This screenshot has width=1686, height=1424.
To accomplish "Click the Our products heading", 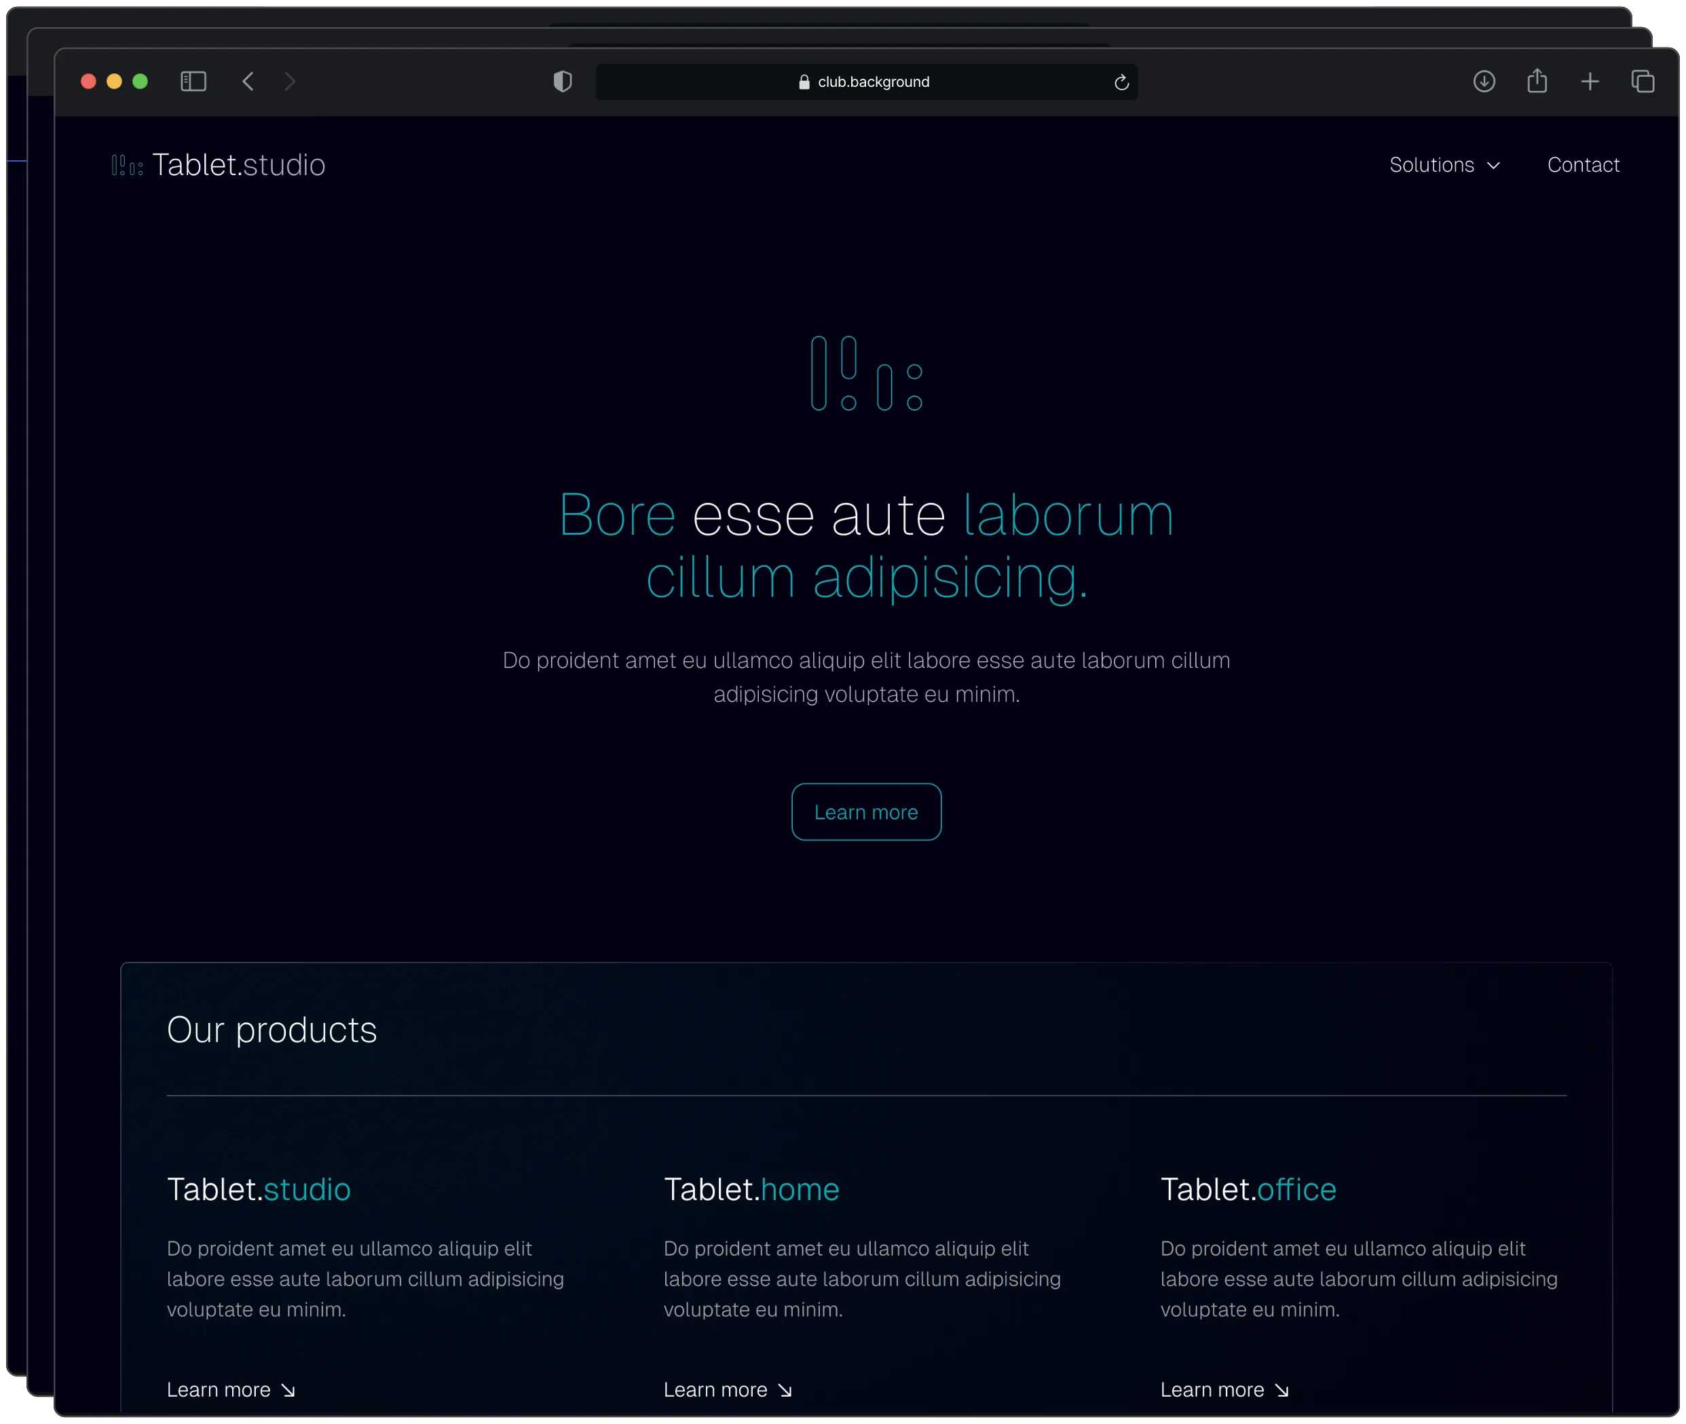I will tap(272, 1030).
